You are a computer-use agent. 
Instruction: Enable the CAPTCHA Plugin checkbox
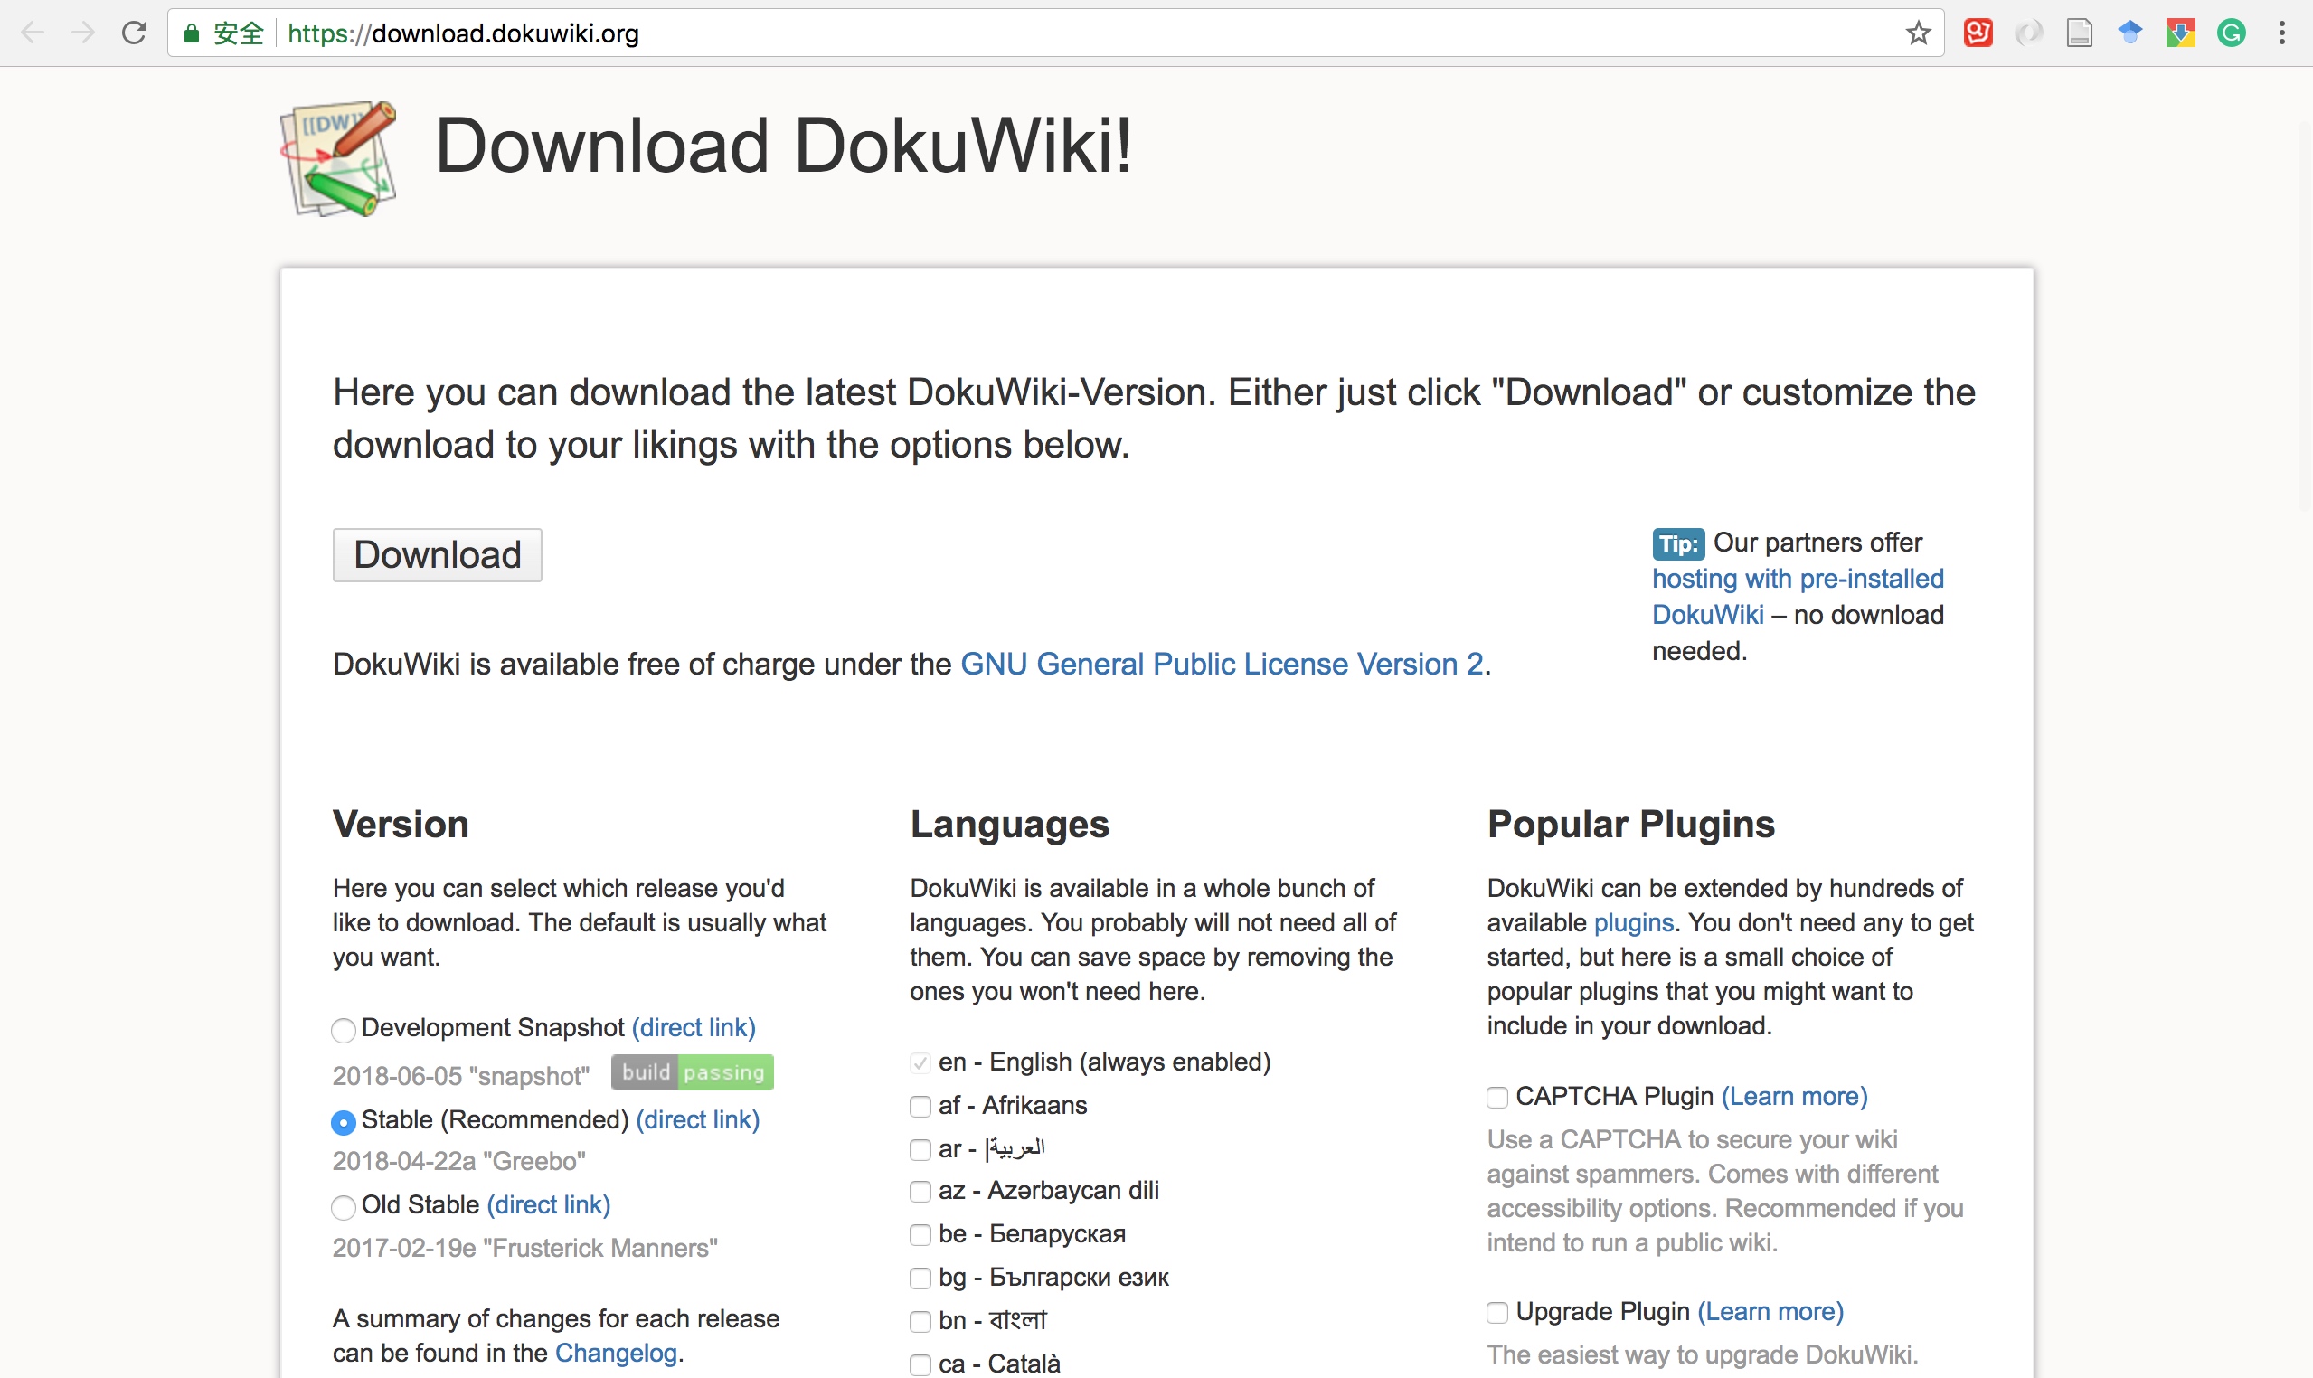tap(1496, 1098)
